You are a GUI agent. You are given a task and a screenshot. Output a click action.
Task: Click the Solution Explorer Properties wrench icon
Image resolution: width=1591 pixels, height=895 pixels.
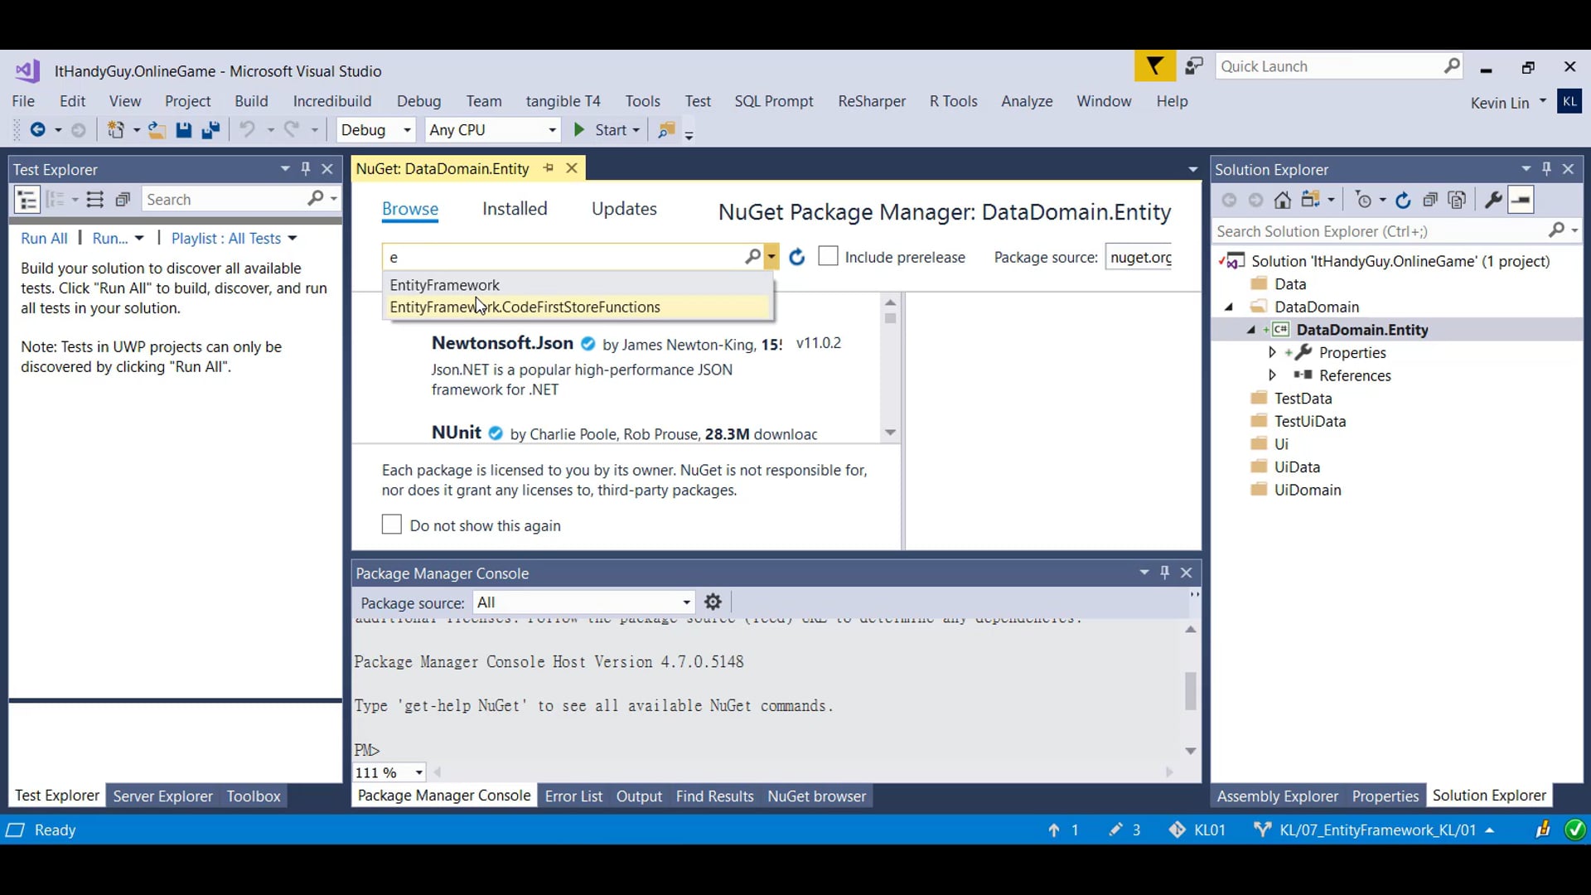pyautogui.click(x=1493, y=200)
